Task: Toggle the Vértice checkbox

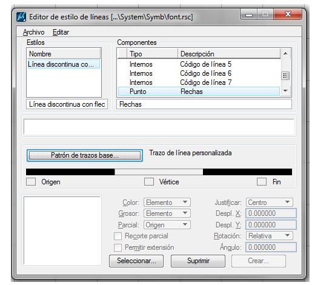Action: click(x=149, y=182)
